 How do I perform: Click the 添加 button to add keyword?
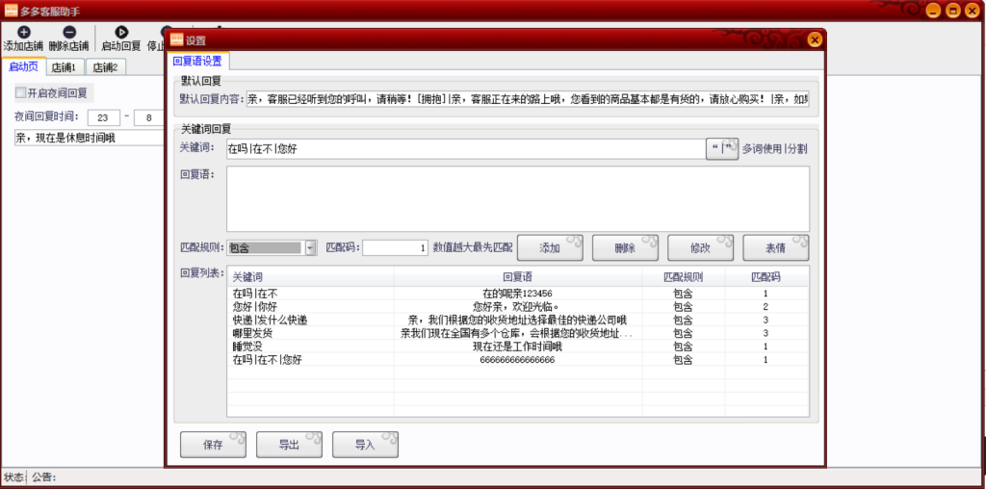point(550,248)
